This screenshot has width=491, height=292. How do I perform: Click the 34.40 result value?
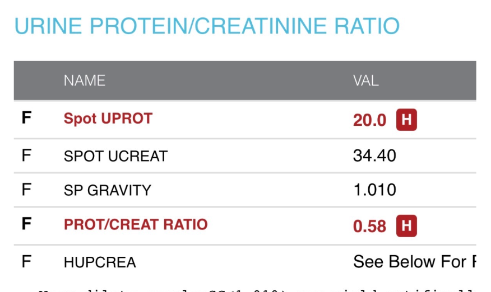pos(374,155)
